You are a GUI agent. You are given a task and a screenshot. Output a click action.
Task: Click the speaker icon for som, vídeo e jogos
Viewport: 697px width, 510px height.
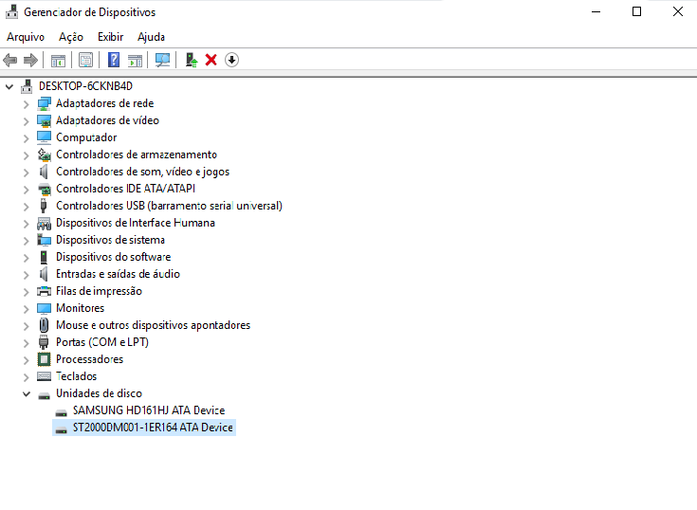pos(44,172)
